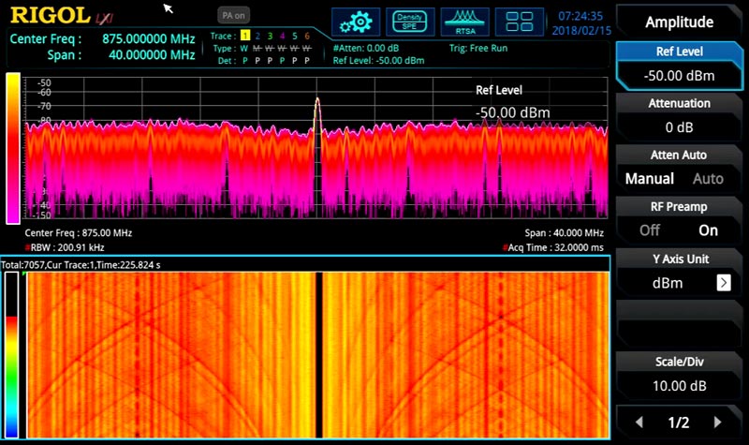Screen dimensions: 749x445
Task: Expand the Y Axis Unit arrow
Action: tap(723, 282)
